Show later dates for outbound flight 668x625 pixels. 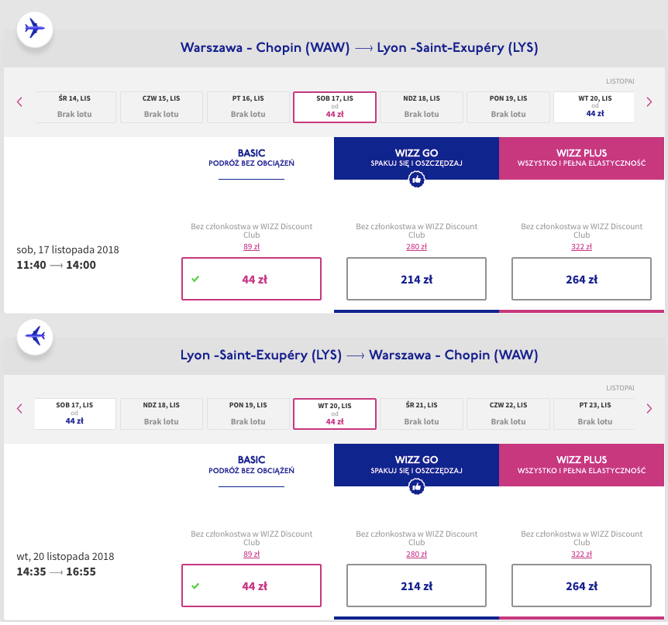pos(649,102)
